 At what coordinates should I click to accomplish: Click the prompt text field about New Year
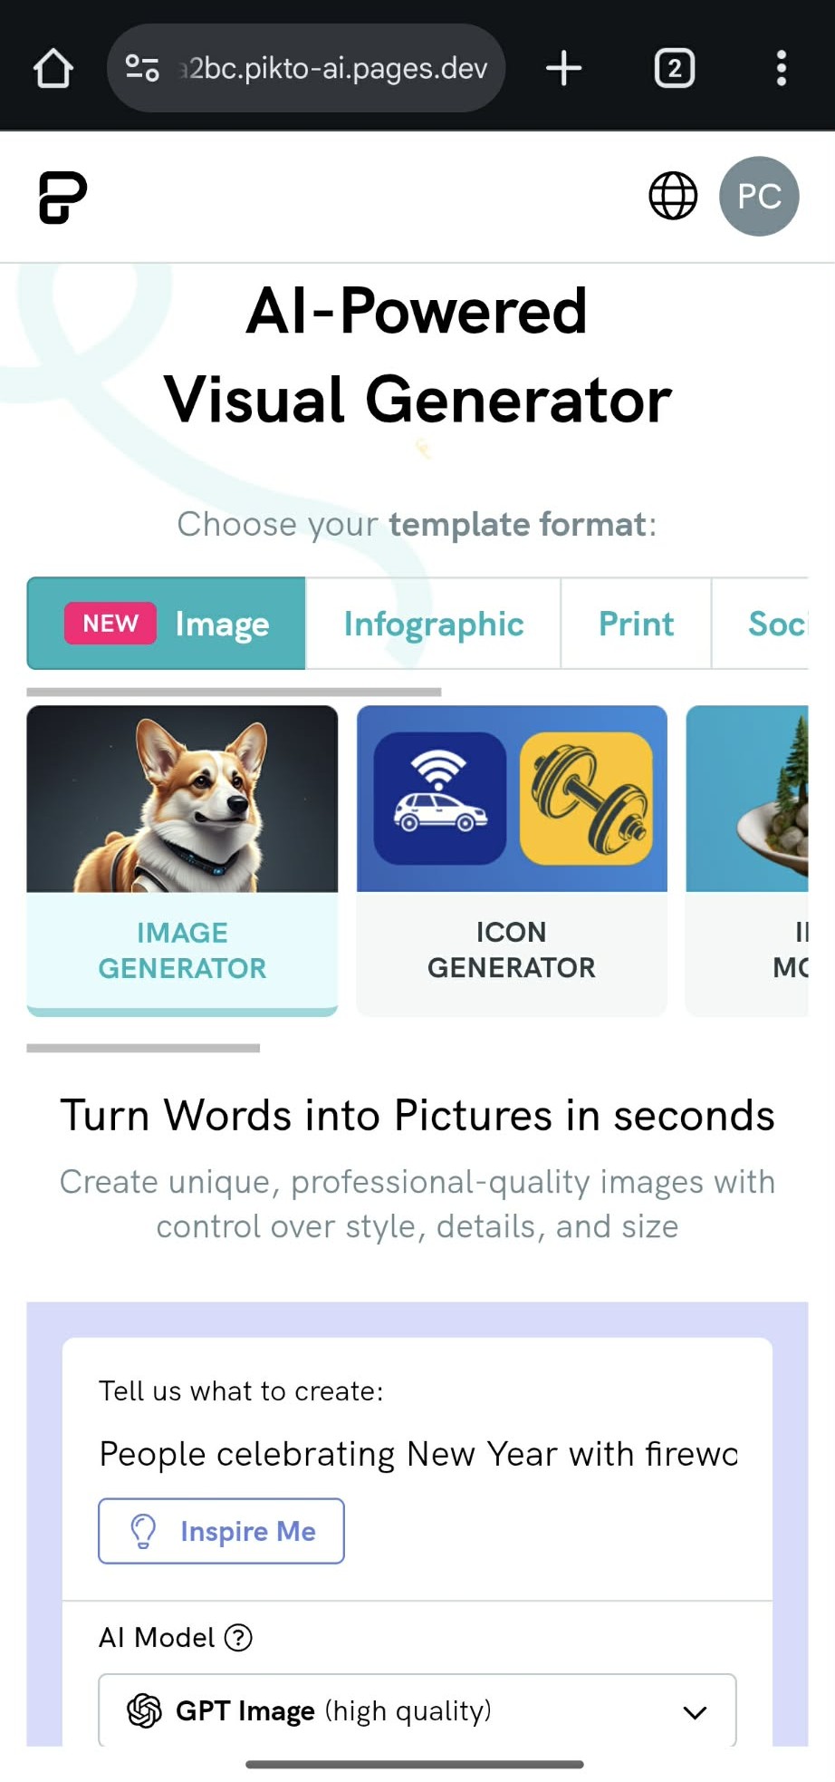coord(417,1454)
